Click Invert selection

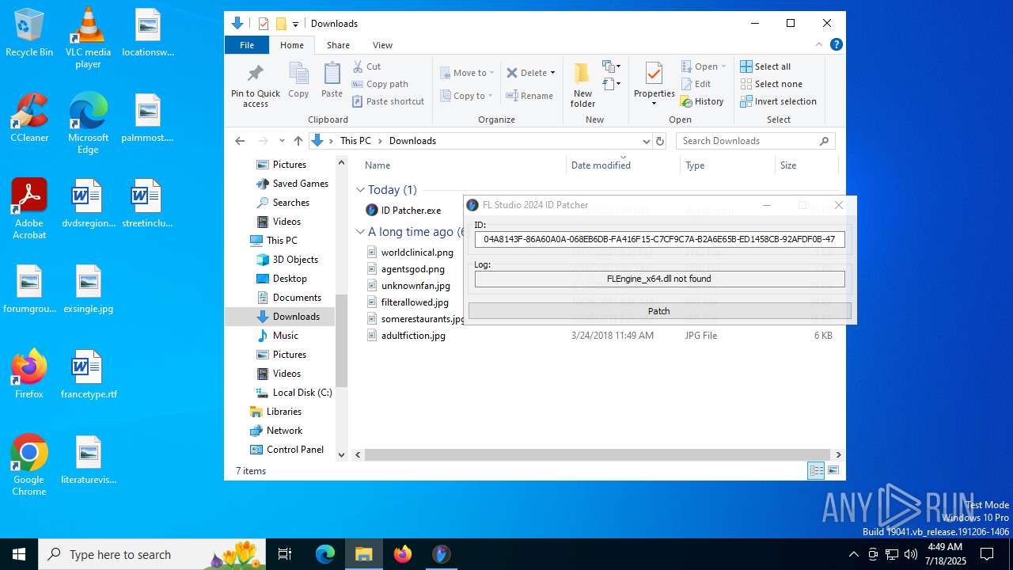[x=778, y=101]
